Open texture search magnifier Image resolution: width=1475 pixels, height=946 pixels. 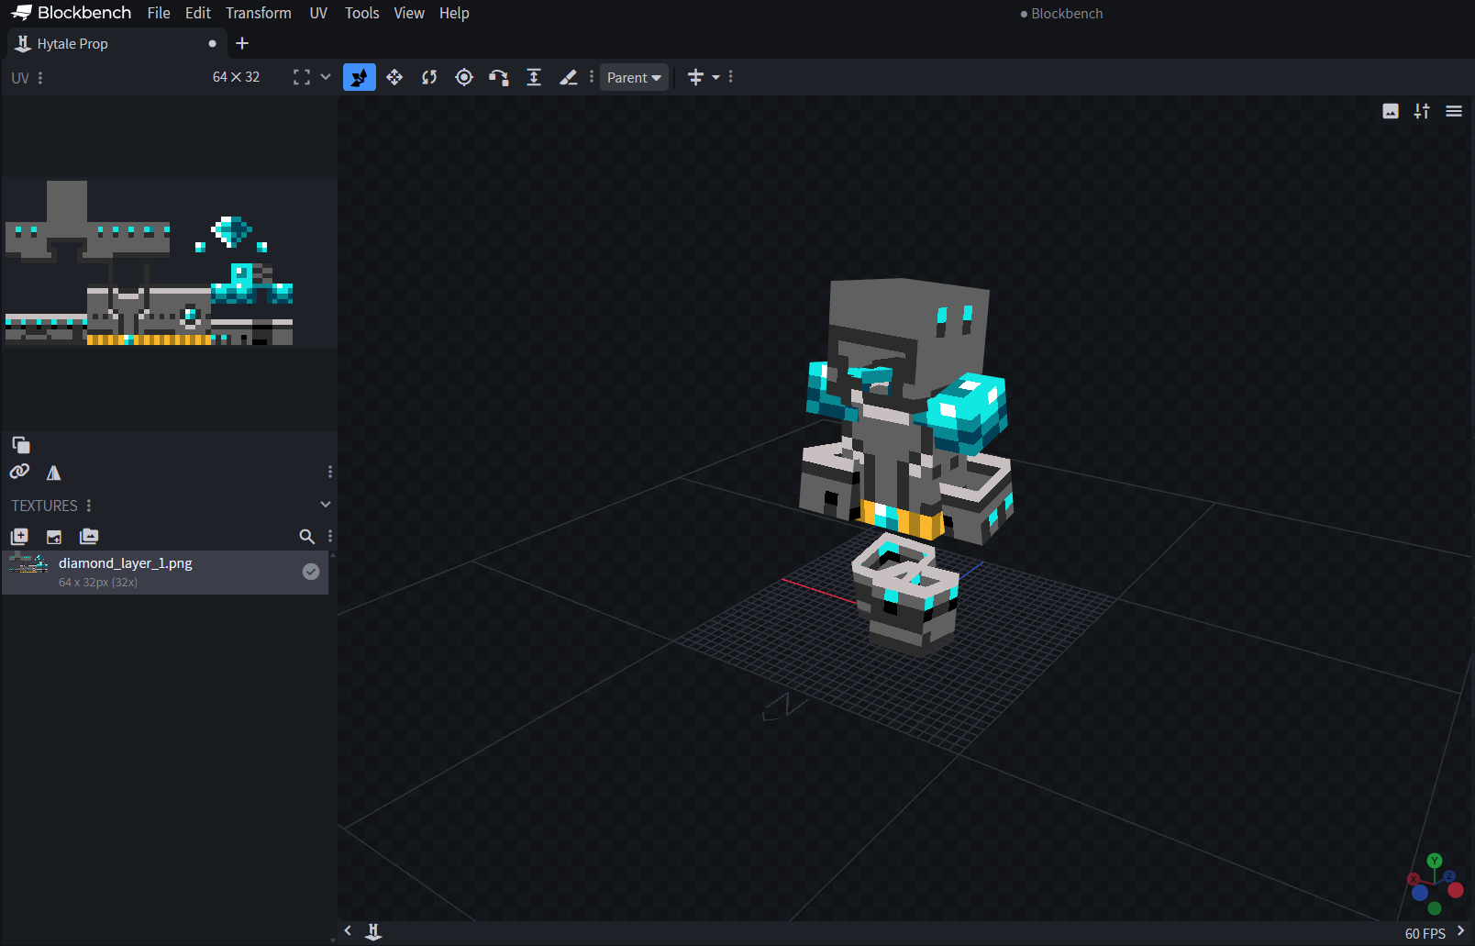click(x=306, y=537)
